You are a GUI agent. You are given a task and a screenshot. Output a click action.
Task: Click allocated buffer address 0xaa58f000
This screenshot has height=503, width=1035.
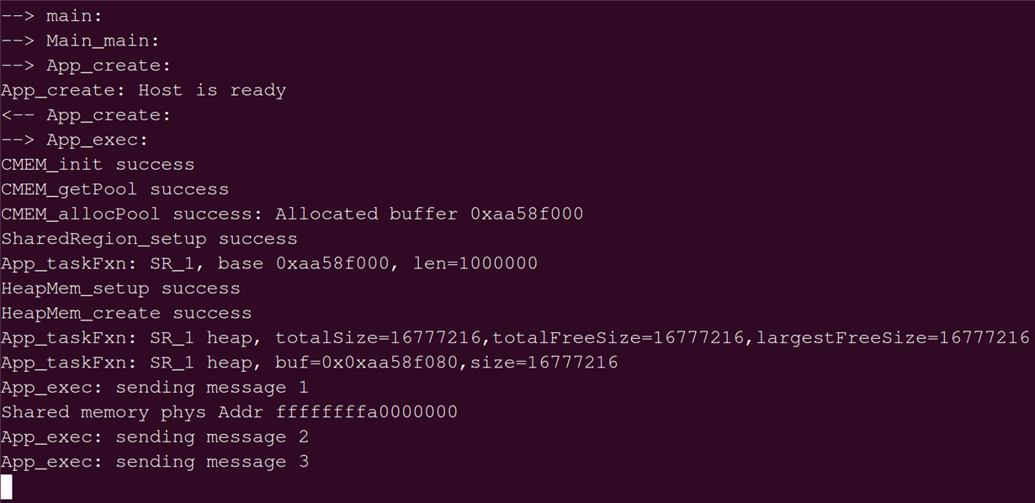coord(527,214)
